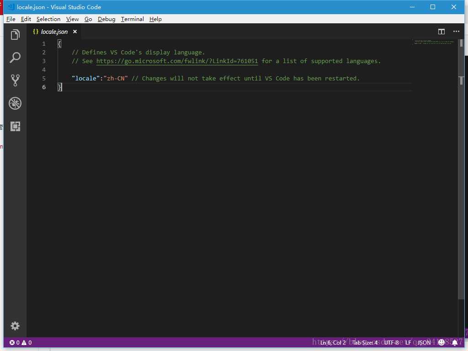This screenshot has height=351, width=468.
Task: Open the Help menu
Action: click(x=155, y=19)
